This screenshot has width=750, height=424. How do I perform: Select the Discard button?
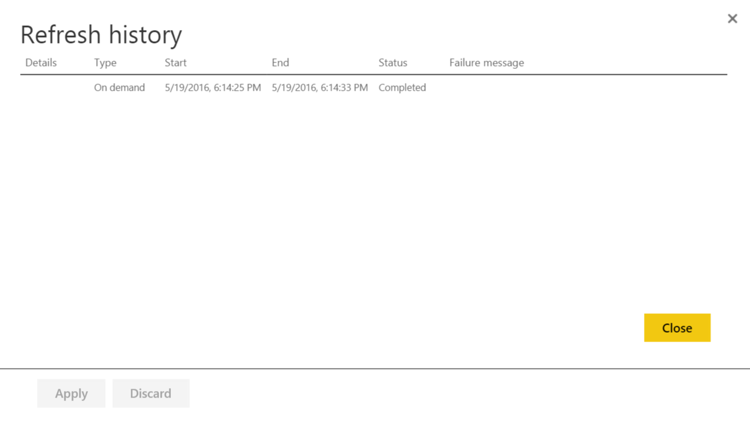point(151,393)
